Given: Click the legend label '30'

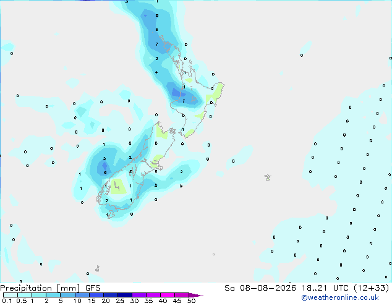Looking at the screenshot, I should click(134, 301).
